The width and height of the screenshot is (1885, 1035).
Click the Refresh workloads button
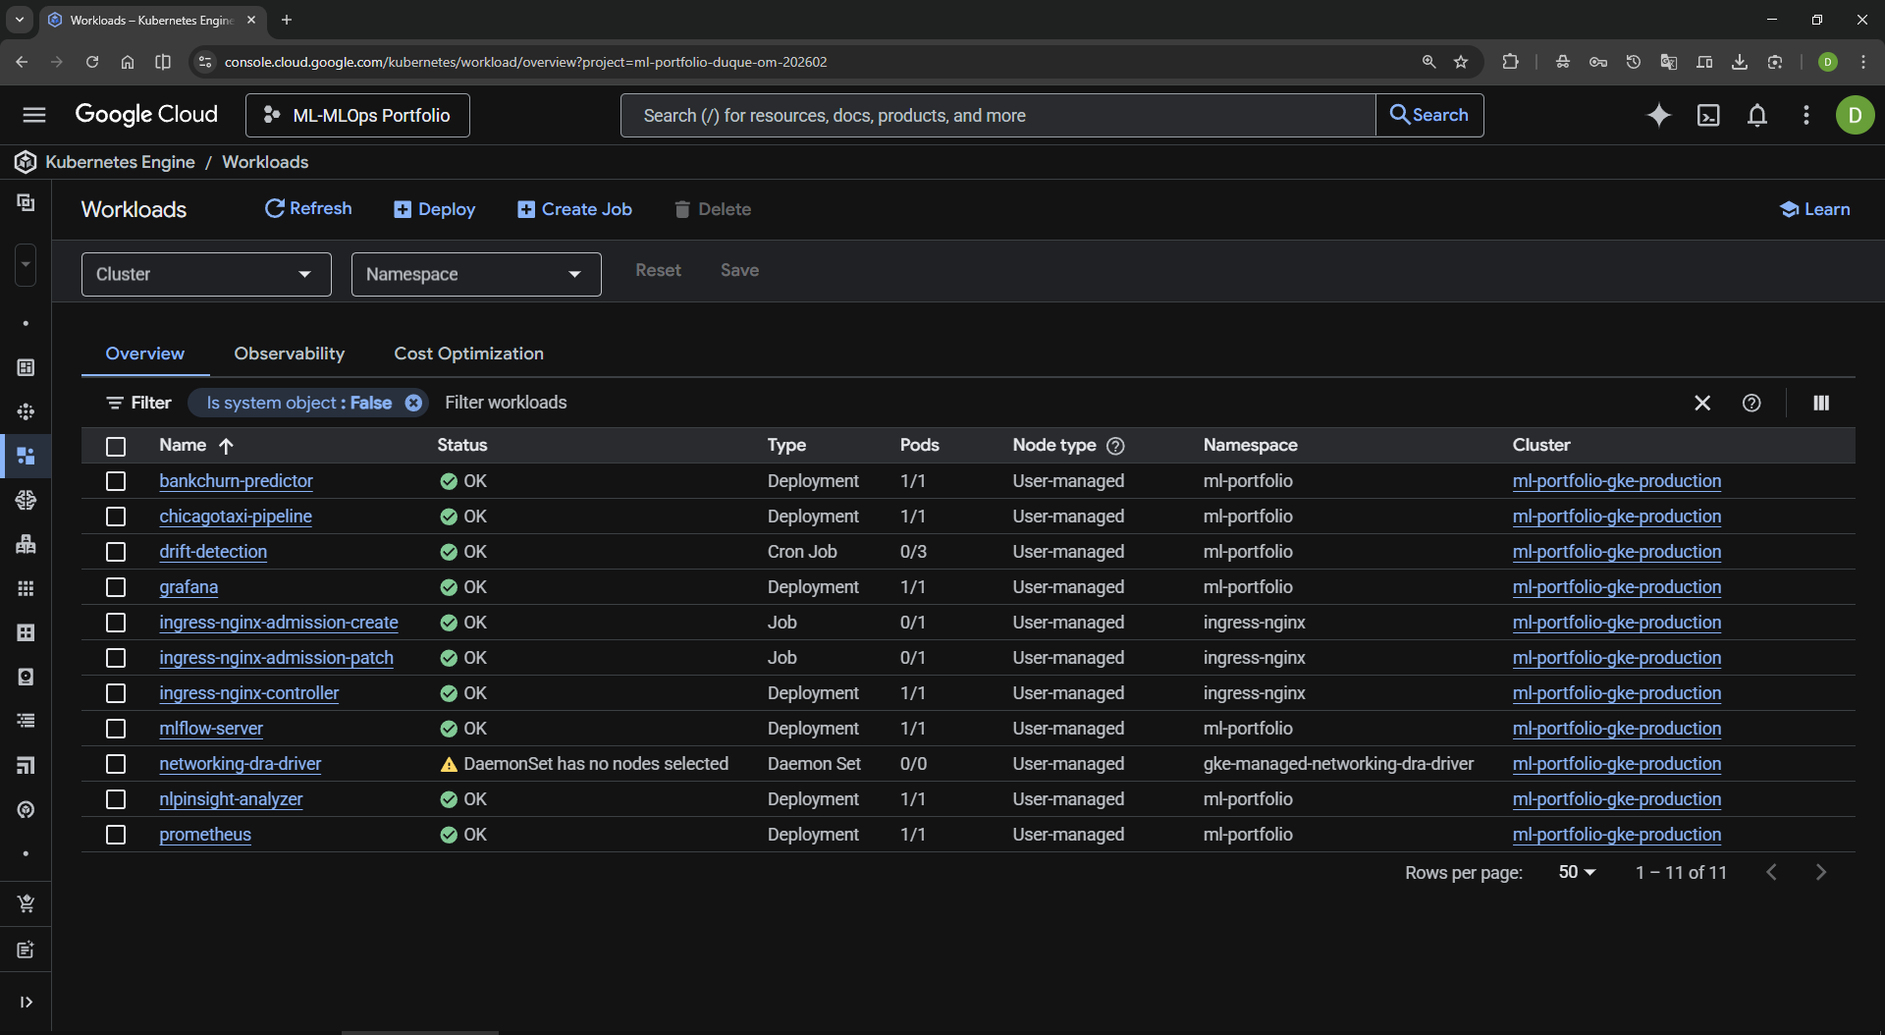[x=308, y=208]
